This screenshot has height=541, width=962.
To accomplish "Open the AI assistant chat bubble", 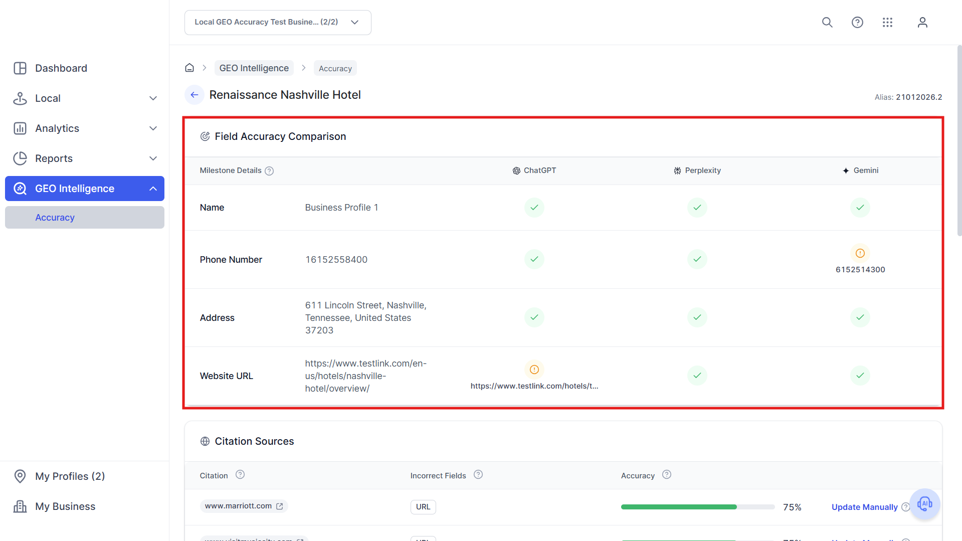I will 925,504.
